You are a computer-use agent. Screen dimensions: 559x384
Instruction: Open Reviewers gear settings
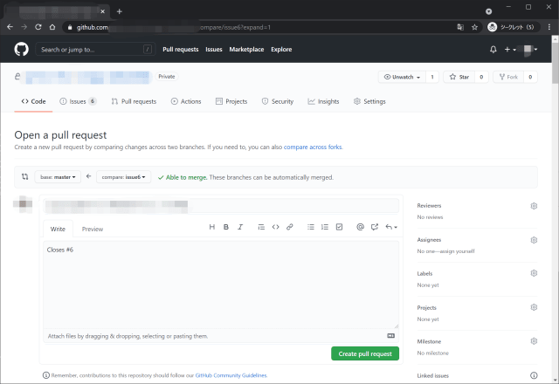tap(534, 206)
